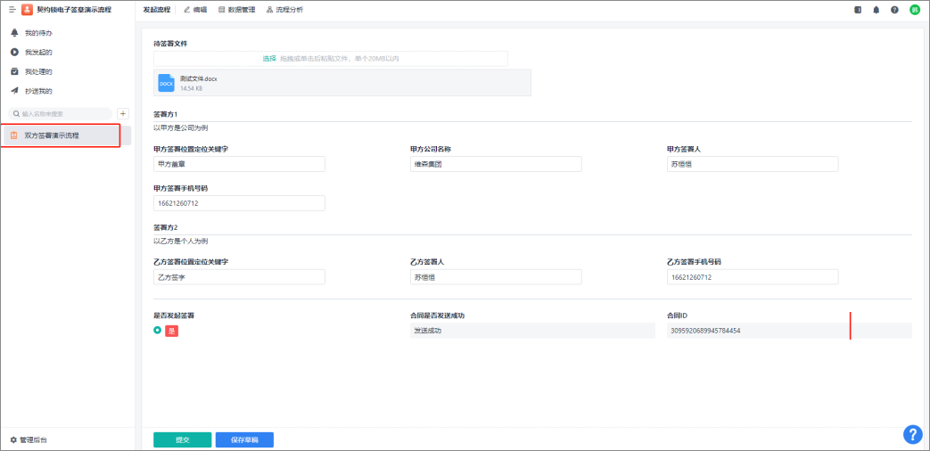Click the blue 保存草稿 button
Screen dimensions: 930x451
(244, 439)
